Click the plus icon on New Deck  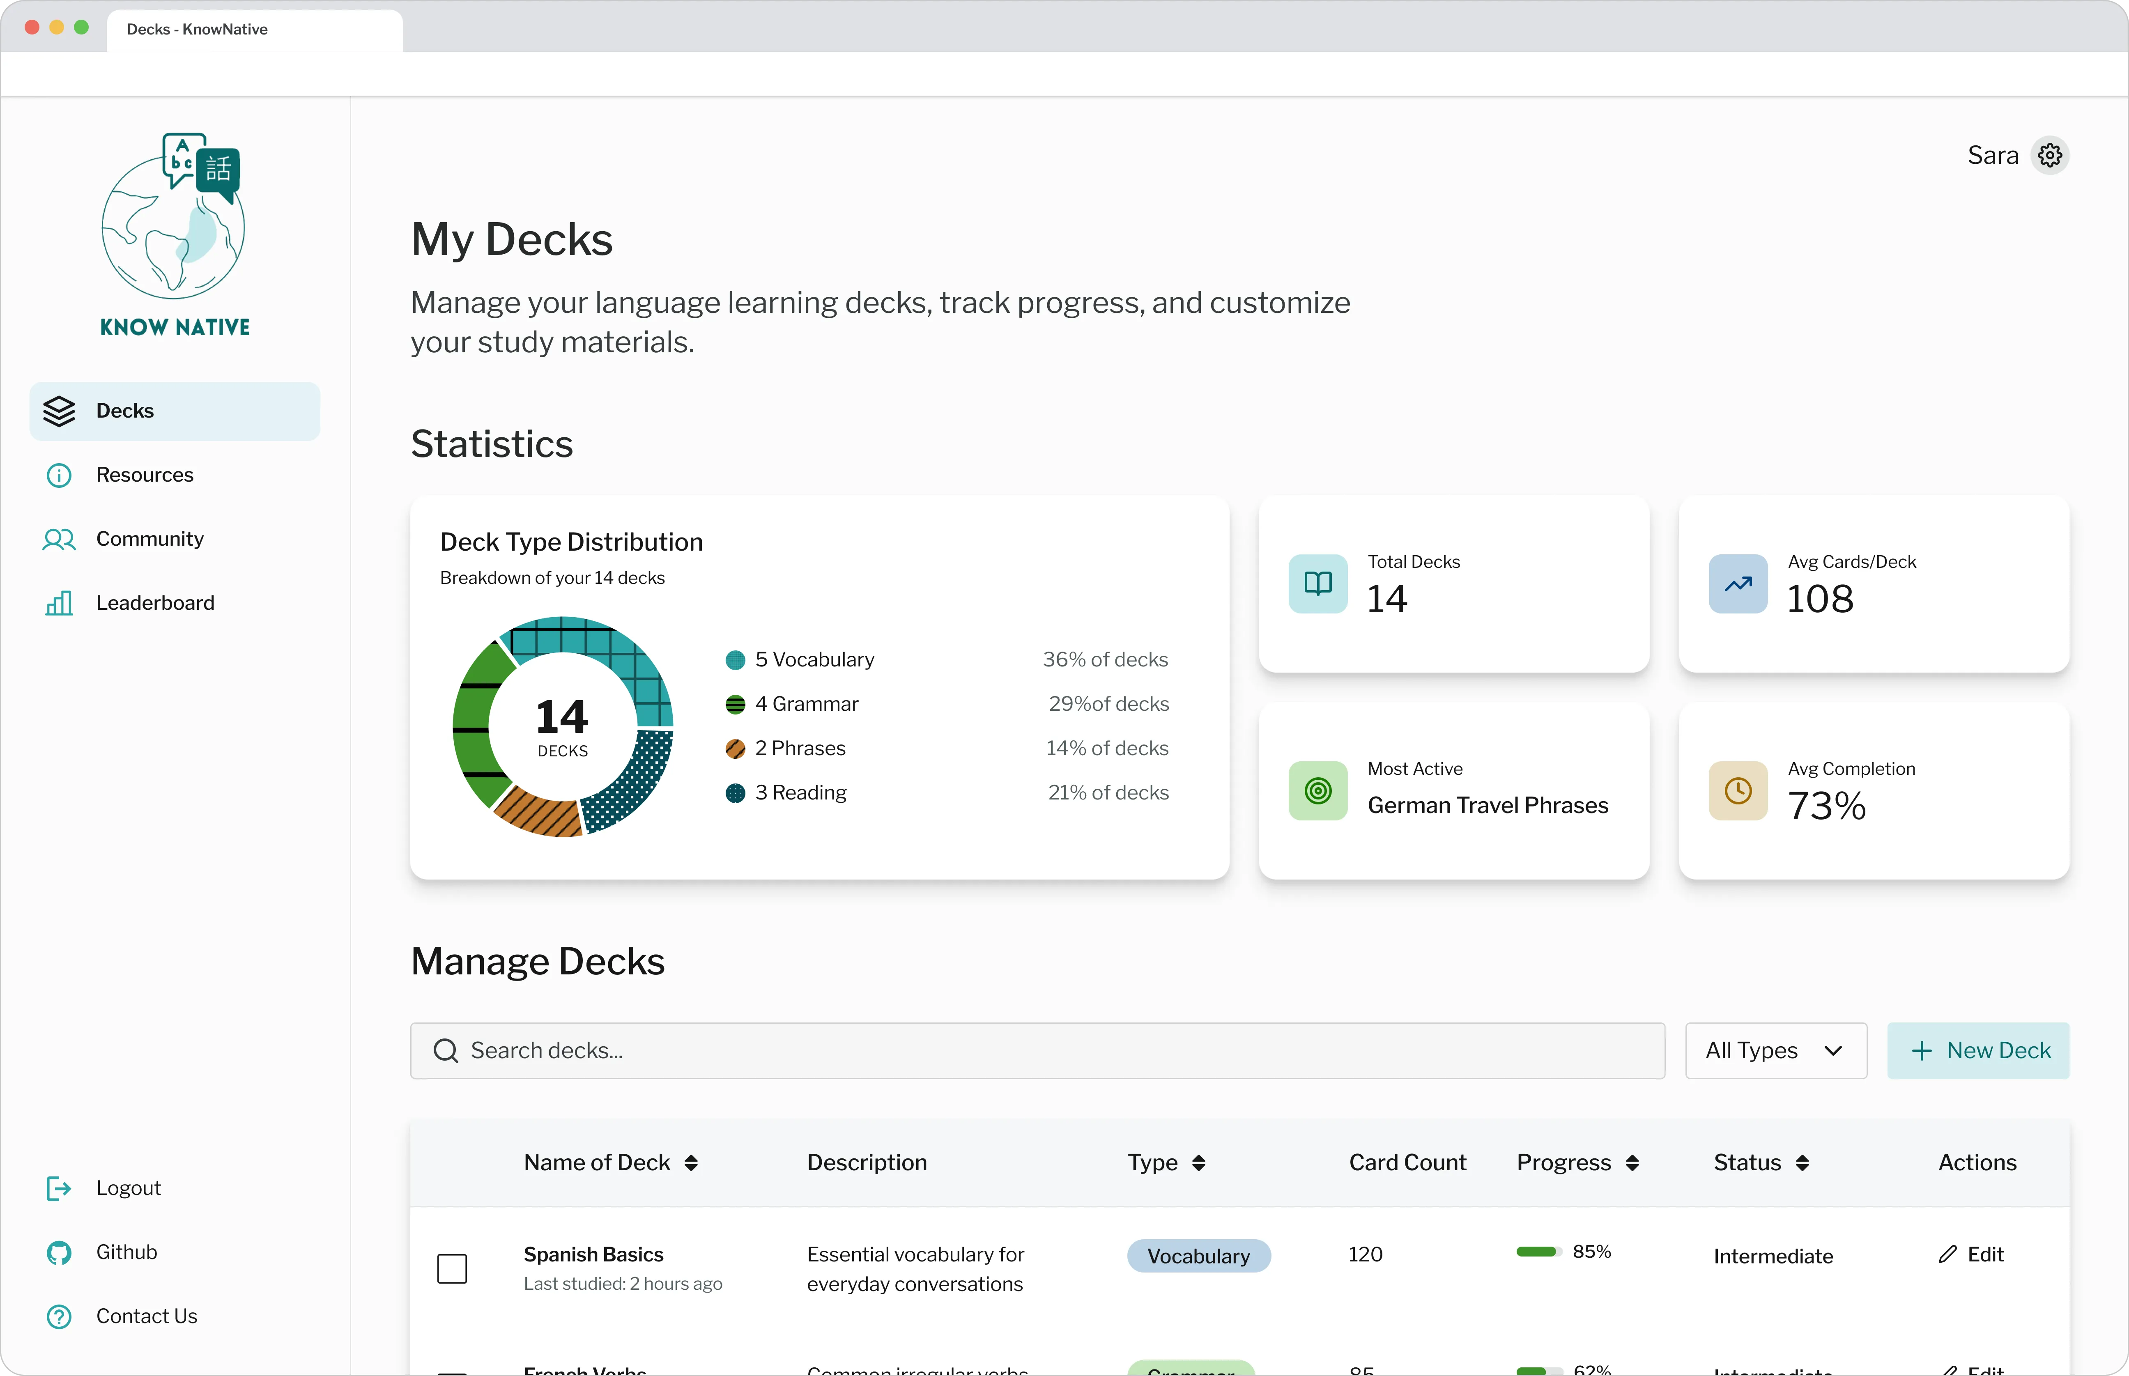(x=1921, y=1051)
